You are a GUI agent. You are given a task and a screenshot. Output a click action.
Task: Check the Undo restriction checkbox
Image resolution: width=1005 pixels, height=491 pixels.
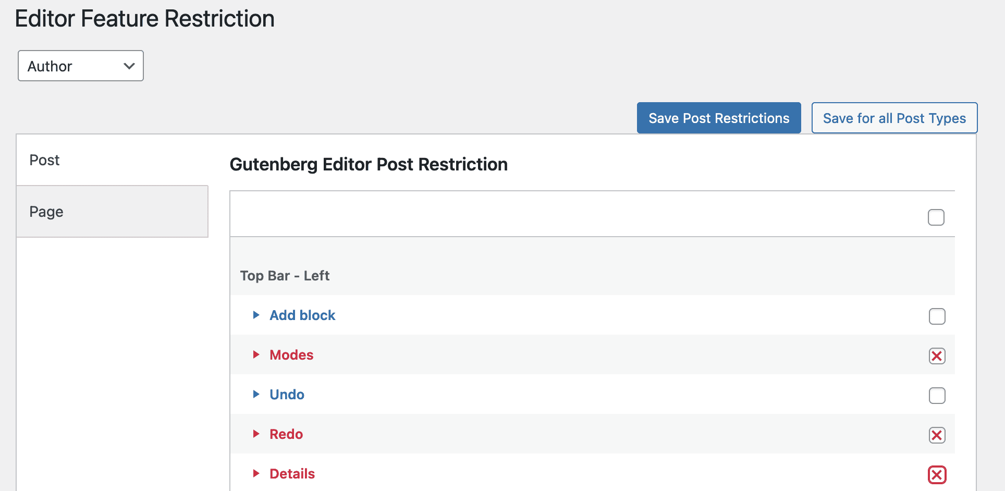point(937,396)
